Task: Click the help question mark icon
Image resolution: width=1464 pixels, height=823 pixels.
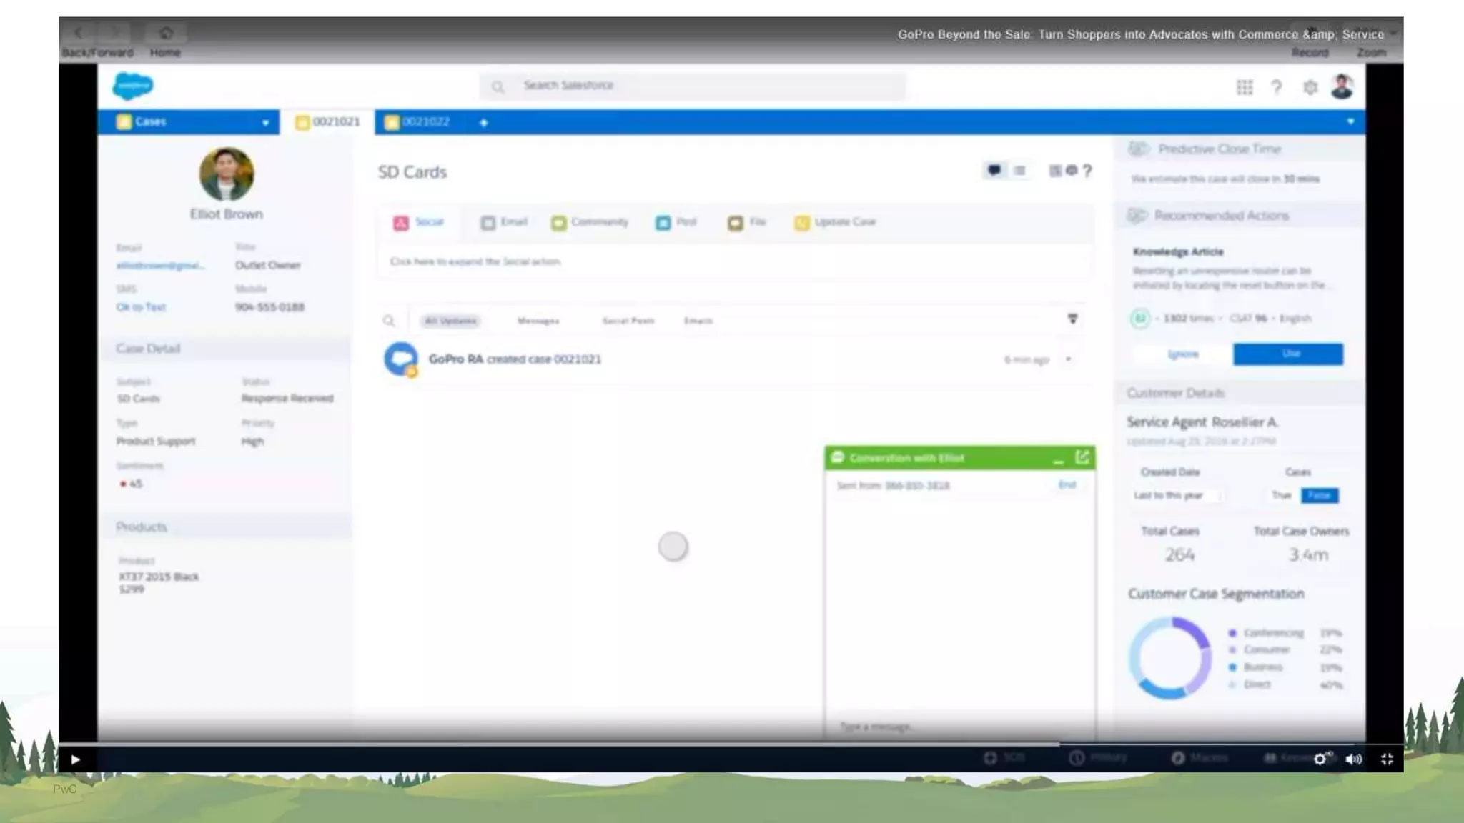Action: [x=1277, y=87]
